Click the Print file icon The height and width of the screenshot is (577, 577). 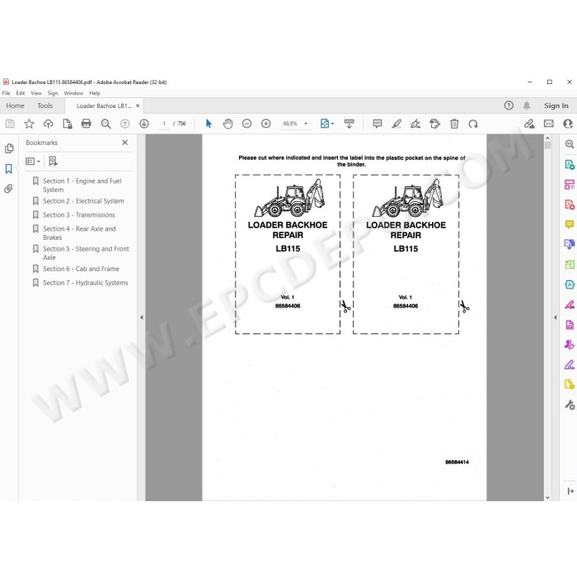[x=86, y=124]
